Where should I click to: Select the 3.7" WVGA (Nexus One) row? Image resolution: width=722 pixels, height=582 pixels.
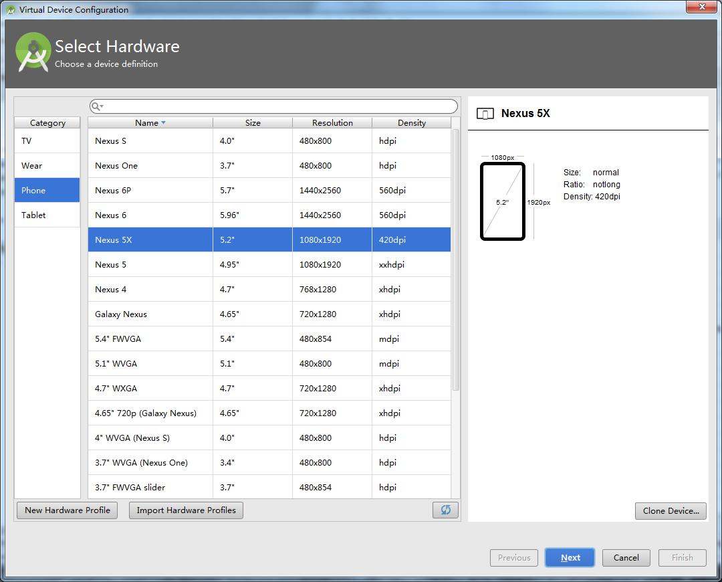tap(269, 463)
